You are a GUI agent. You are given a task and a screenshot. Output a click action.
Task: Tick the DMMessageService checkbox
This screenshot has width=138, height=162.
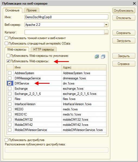click(10, 78)
